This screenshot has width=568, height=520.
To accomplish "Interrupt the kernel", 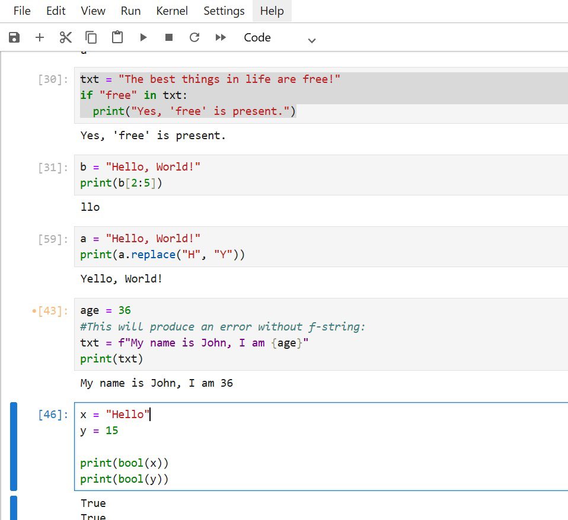I will point(168,37).
